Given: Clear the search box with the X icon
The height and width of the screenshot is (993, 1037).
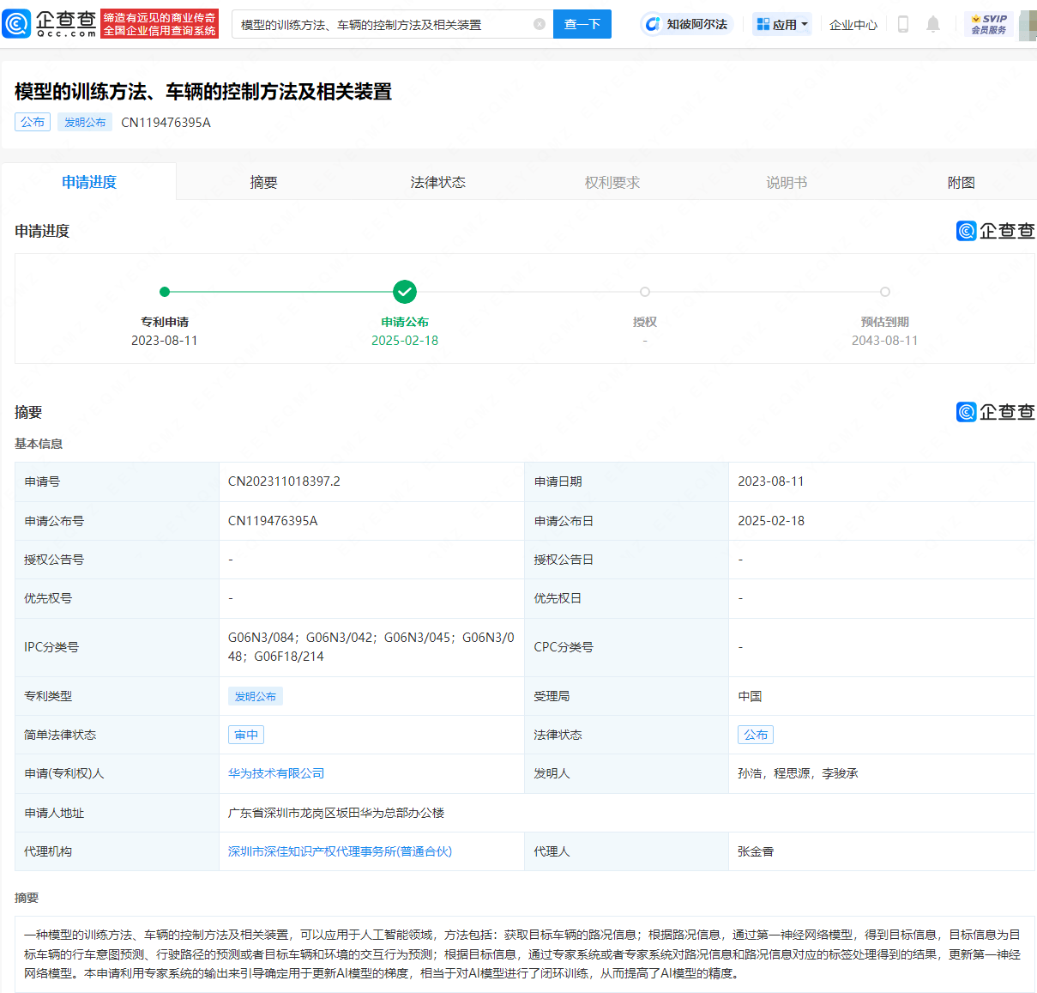Looking at the screenshot, I should pyautogui.click(x=540, y=24).
